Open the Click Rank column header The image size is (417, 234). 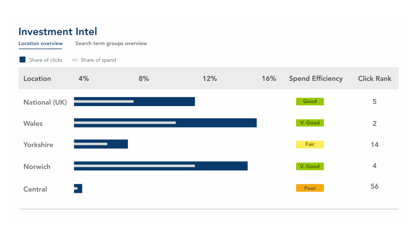tap(375, 78)
